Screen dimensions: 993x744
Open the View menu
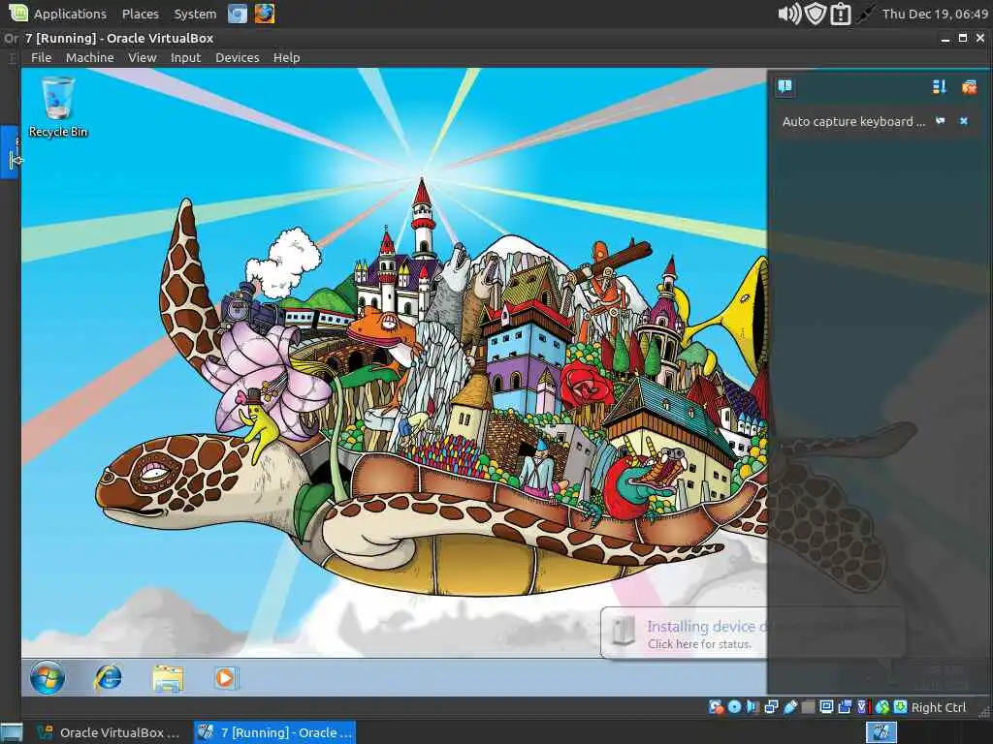[143, 57]
